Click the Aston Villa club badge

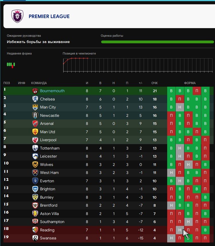click(x=35, y=214)
